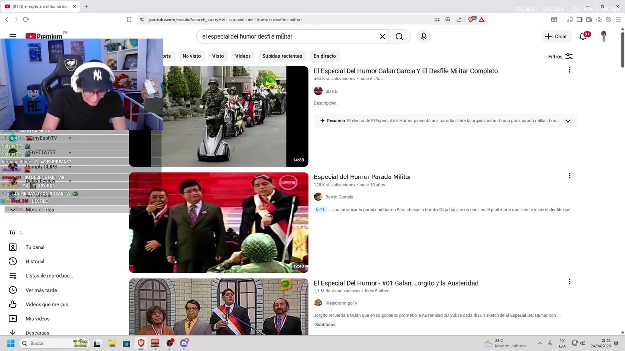
Task: Open the Austeridad video thumbnail
Action: pyautogui.click(x=219, y=307)
